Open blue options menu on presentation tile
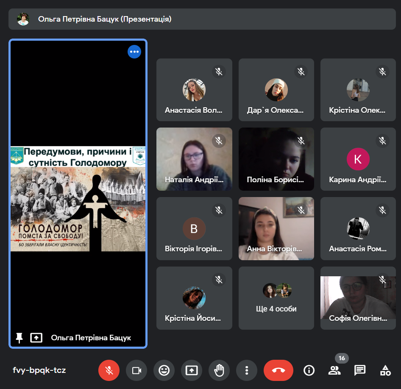Image resolution: width=401 pixels, height=389 pixels. point(134,52)
